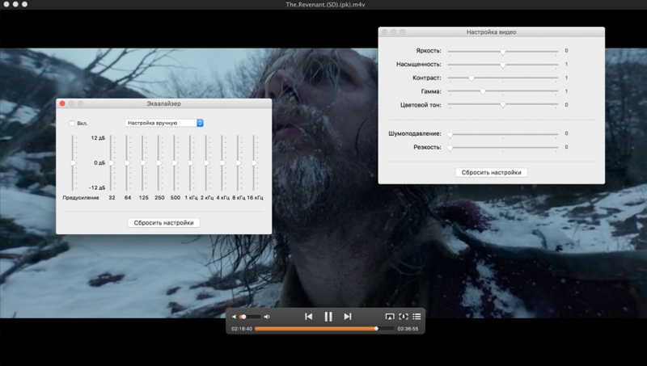Click the Резкость sharpness slider
Image resolution: width=647 pixels, height=366 pixels.
(x=502, y=148)
